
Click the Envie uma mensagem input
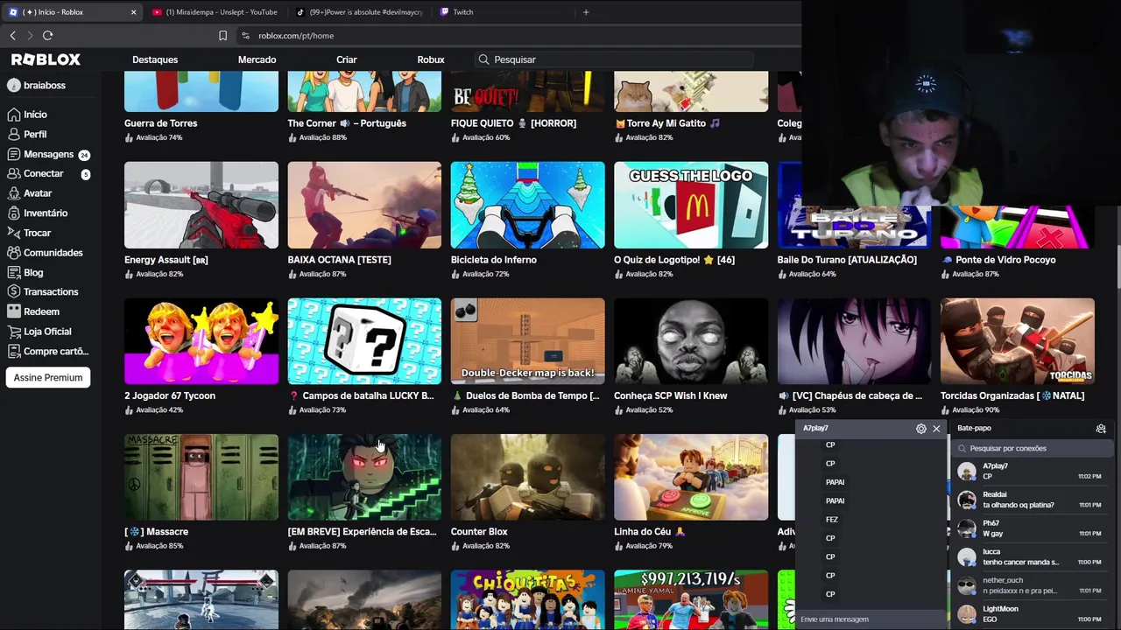[871, 619]
